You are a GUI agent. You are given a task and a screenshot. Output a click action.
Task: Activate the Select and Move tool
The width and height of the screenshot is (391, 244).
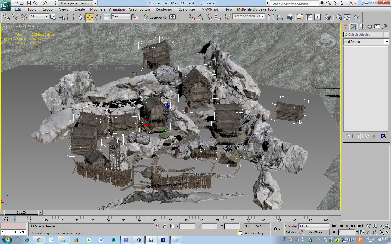89,17
